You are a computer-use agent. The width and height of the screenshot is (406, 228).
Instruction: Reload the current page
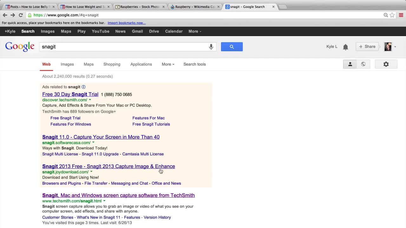click(x=21, y=15)
